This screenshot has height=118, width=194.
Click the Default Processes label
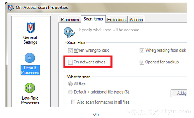30,70
